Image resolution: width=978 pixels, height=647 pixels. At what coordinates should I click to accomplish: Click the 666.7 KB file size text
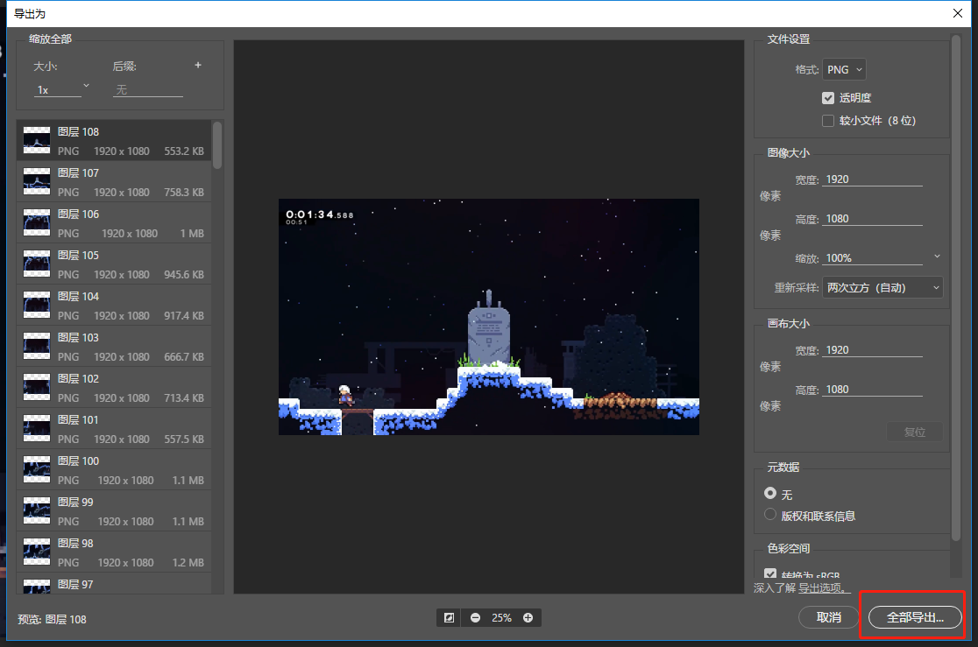click(184, 356)
